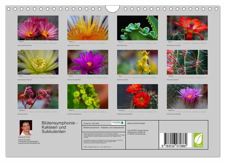
Task: Click the photo of Ursula Di Chito
Action: tap(26, 128)
